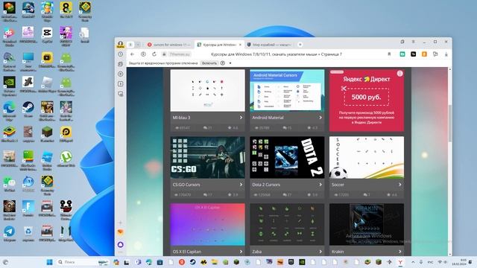The width and height of the screenshot is (477, 268).
Task: Click the arrow next to Soccer
Action: click(x=399, y=185)
